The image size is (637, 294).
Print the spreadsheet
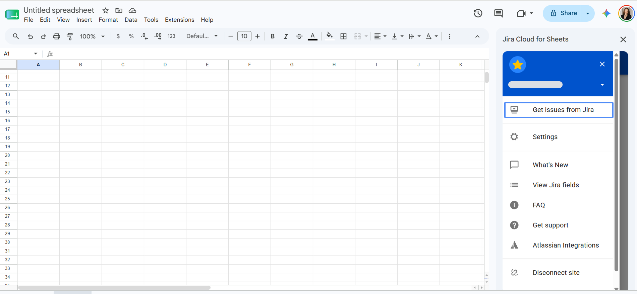(57, 36)
